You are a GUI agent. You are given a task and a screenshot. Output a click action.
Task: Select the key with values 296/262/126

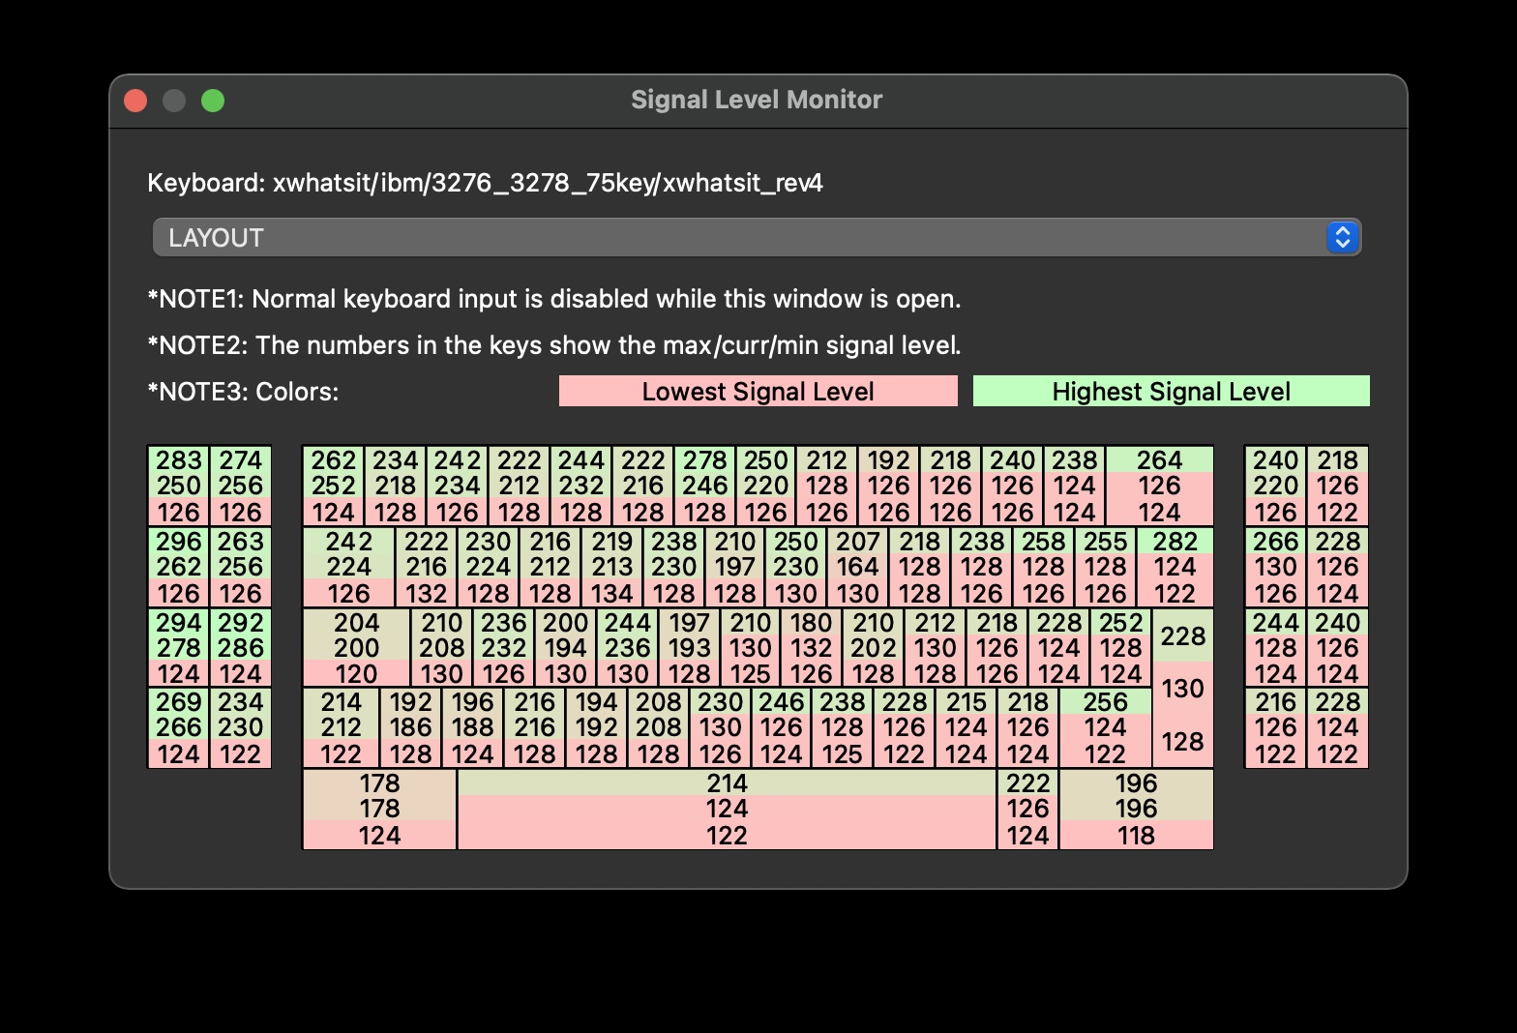click(x=179, y=567)
